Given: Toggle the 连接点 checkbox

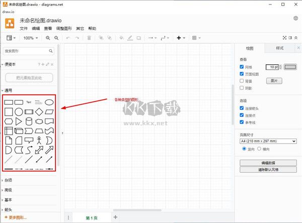Looking at the screenshot, I should click(242, 115).
